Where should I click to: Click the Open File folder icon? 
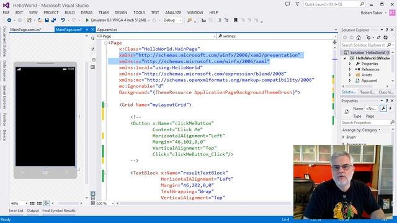[40, 20]
